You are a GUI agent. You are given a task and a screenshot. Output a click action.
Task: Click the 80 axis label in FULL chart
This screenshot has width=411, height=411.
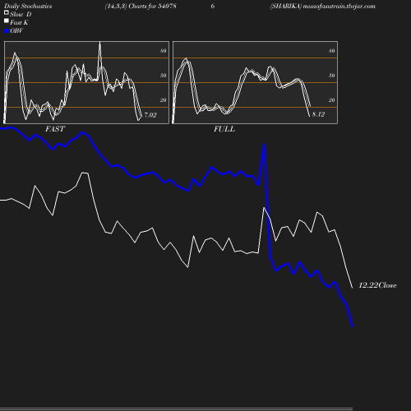(332, 51)
